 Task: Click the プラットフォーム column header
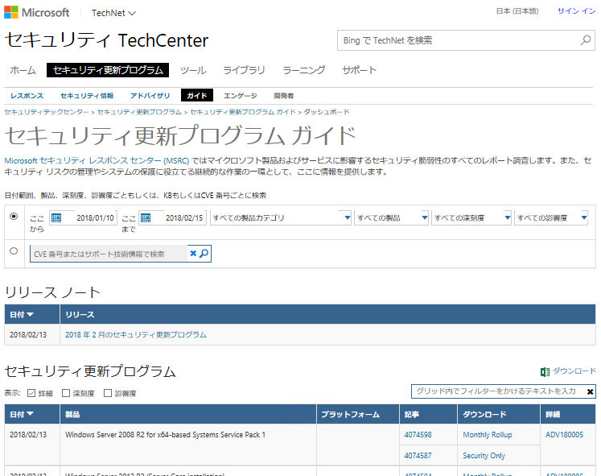[x=358, y=414]
